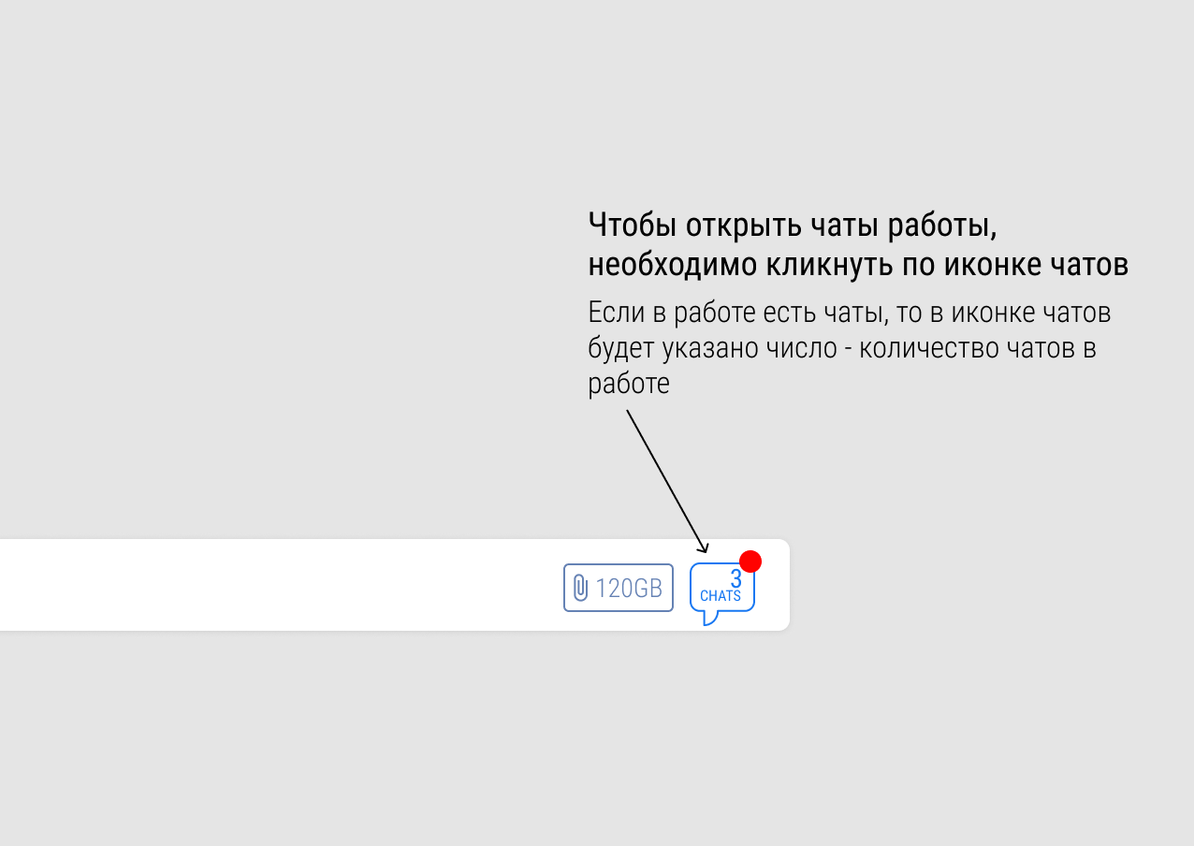1194x846 pixels.
Task: Click the white bar's rounded right edge
Action: point(784,585)
